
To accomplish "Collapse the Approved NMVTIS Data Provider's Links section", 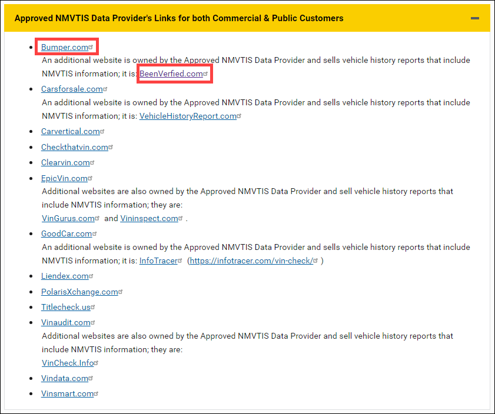I will tap(475, 18).
